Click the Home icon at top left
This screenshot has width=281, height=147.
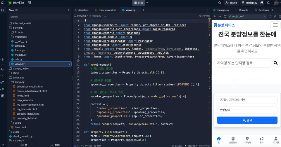pos(3,3)
